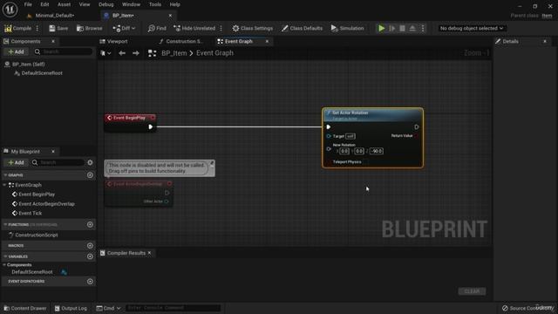Viewport: 558px width, 314px height.
Task: Close the Components panel
Action: 53,41
